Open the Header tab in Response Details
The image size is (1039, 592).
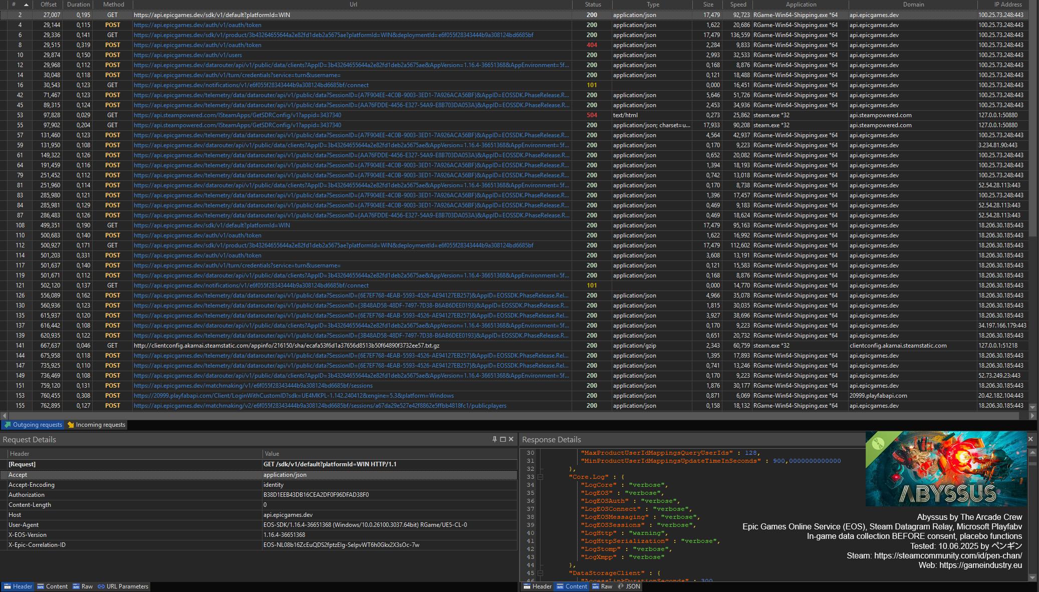pos(537,586)
